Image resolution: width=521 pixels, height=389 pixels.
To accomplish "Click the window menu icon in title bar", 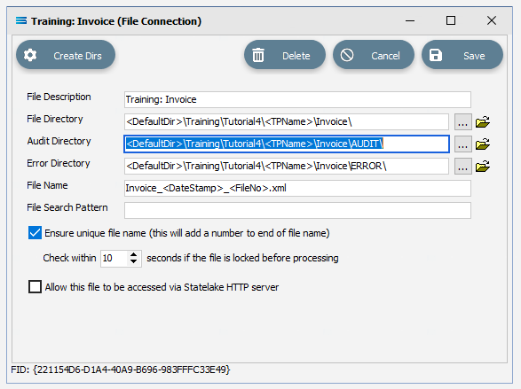I will coord(21,21).
